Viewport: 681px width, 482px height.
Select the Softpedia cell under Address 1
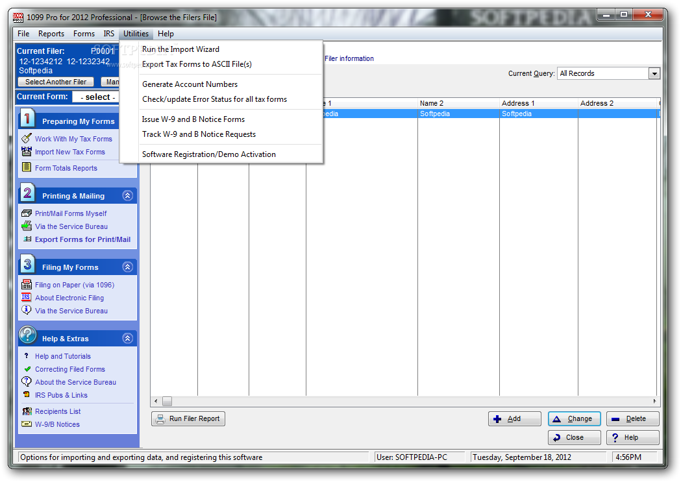coord(539,114)
